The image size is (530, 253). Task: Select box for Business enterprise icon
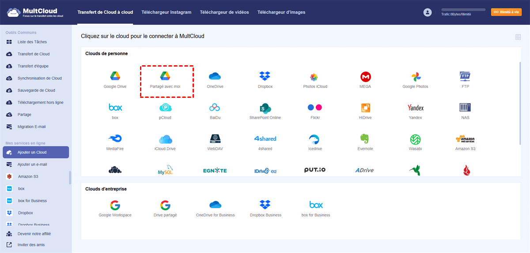[316, 205]
